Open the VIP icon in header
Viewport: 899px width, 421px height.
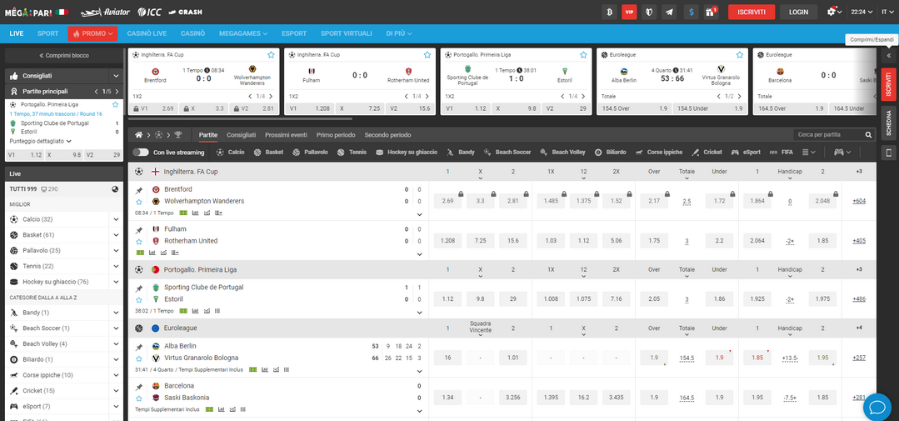point(630,12)
